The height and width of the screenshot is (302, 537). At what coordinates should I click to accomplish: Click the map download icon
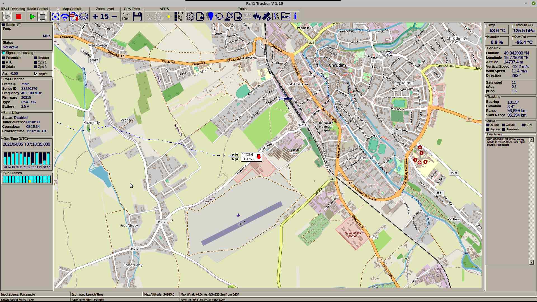pos(74,17)
